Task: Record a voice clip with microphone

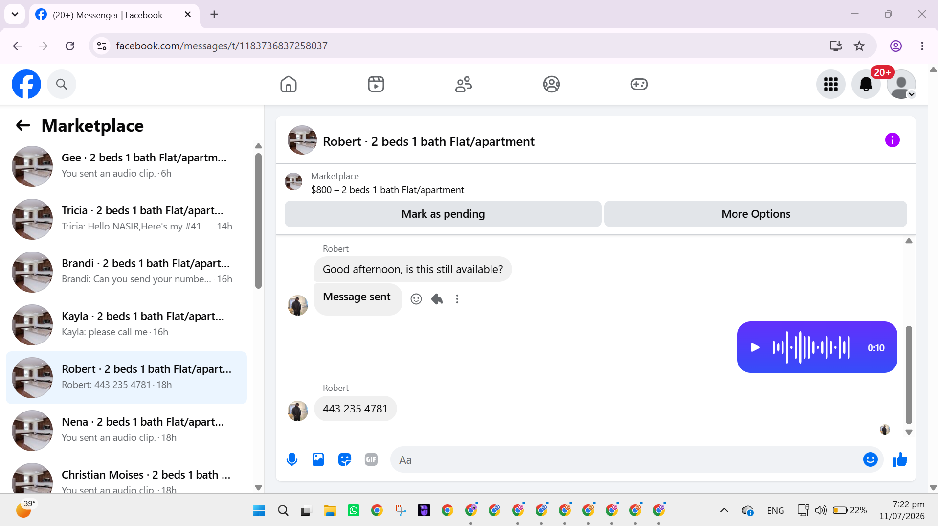Action: [x=292, y=459]
